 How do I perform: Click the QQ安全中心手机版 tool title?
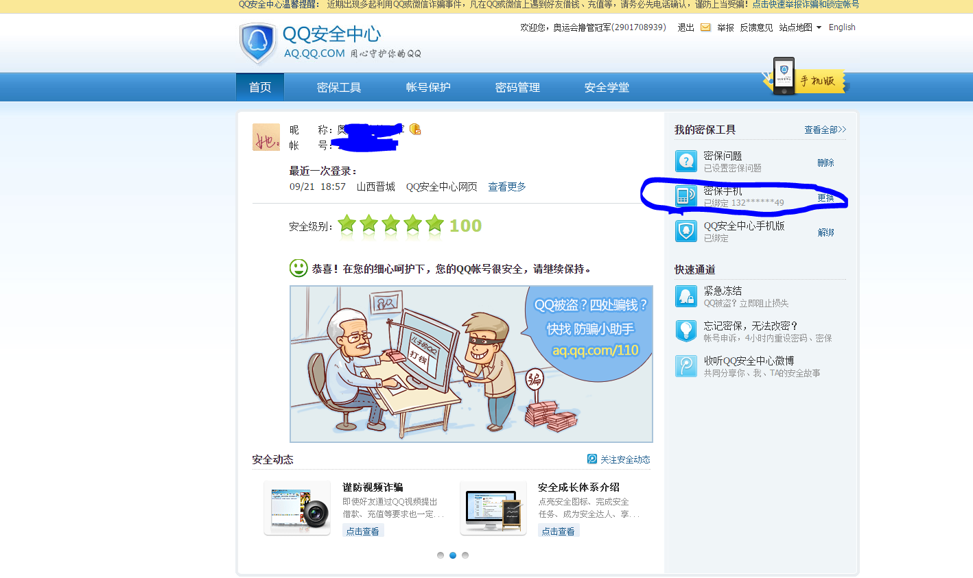click(744, 226)
